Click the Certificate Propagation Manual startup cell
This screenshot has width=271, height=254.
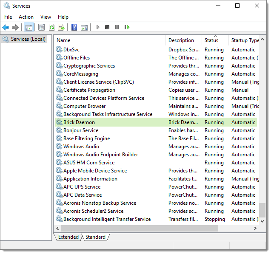tap(240, 90)
